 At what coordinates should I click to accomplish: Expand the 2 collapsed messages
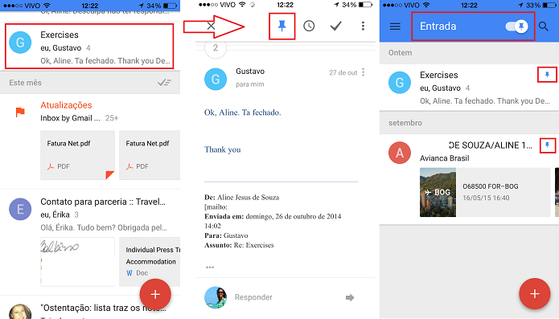click(x=216, y=47)
